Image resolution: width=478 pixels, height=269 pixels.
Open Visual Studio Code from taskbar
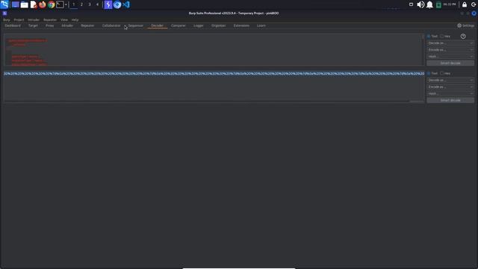(126, 4)
